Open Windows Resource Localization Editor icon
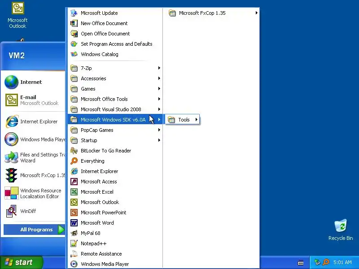This screenshot has height=269, width=359. (x=12, y=193)
